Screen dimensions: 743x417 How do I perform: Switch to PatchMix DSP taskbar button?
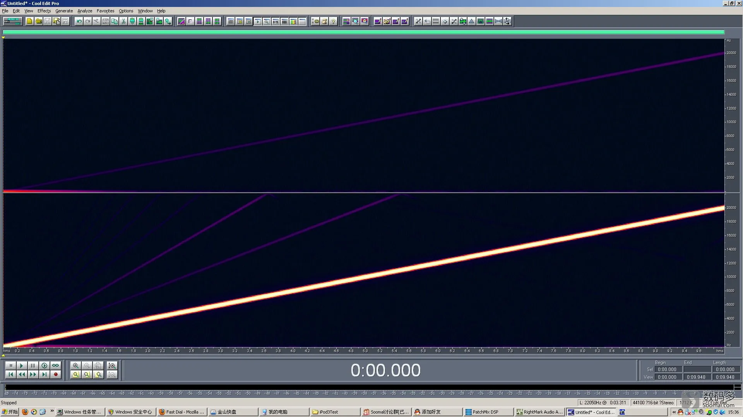[488, 412]
